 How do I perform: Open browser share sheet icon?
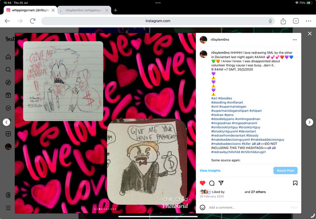pyautogui.click(x=283, y=21)
